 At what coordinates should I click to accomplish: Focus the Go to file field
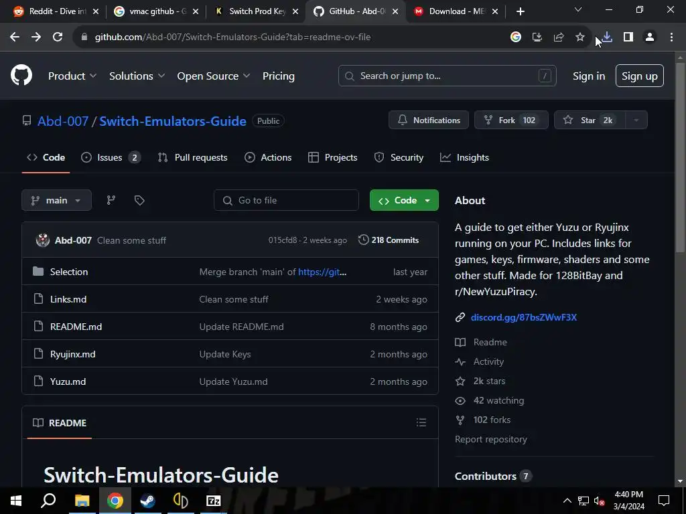pos(286,200)
